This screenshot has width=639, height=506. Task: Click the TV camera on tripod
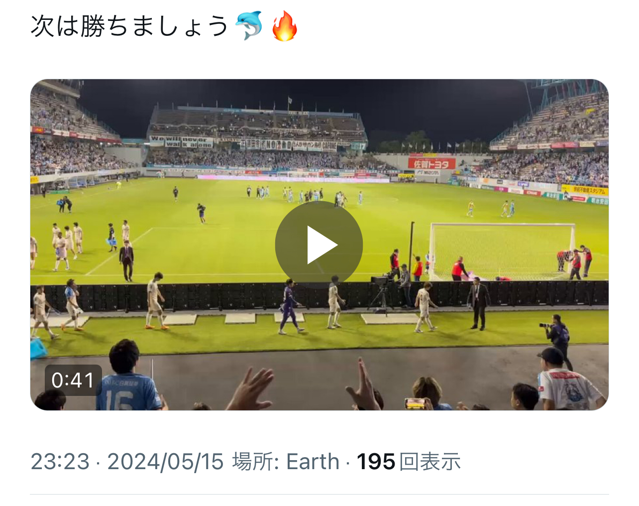click(382, 294)
